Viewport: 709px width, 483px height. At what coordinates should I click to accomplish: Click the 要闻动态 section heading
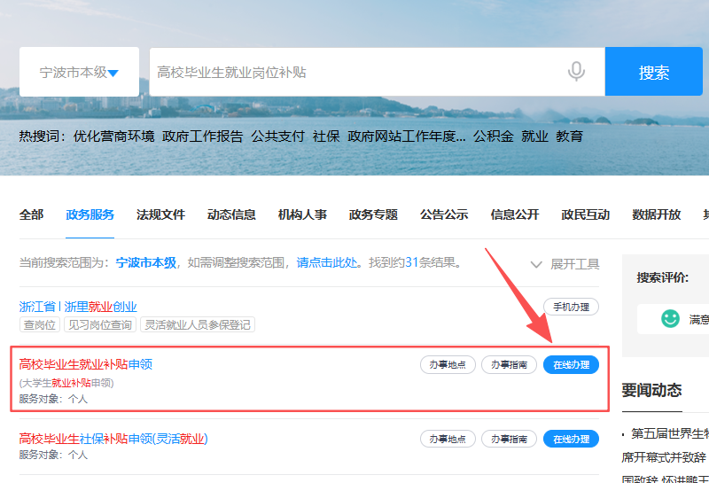(x=651, y=390)
